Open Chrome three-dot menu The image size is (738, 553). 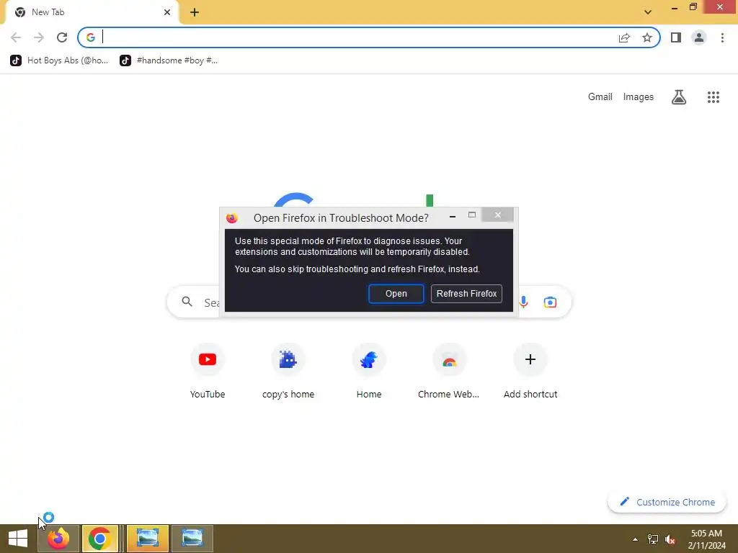(722, 37)
